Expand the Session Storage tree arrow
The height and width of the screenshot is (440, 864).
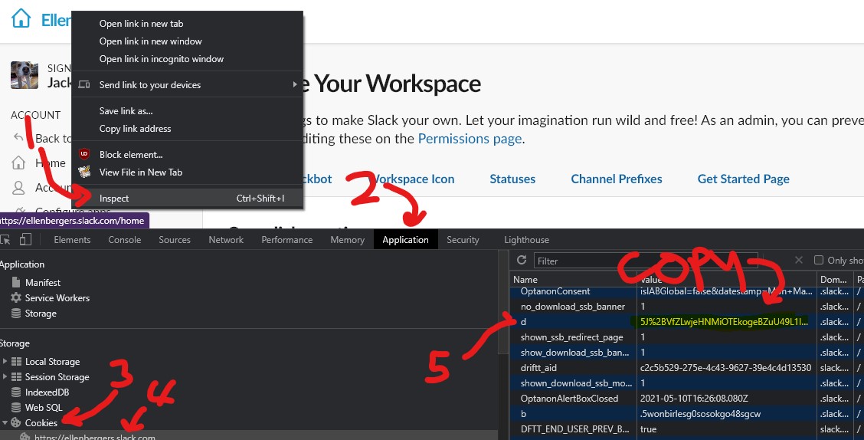tap(5, 377)
